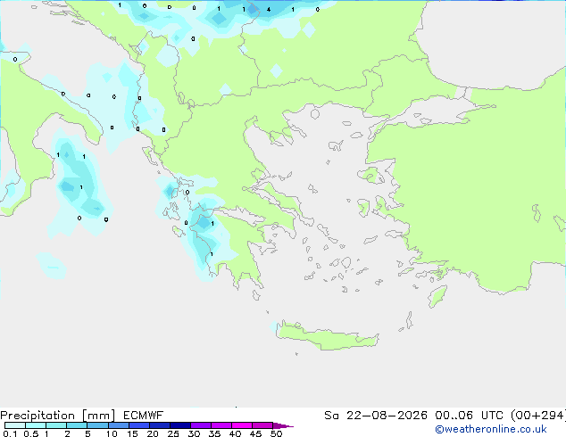Click the 0.1–0.5 mm palest legend swatch
This screenshot has width=566, height=437.
(x=15, y=425)
